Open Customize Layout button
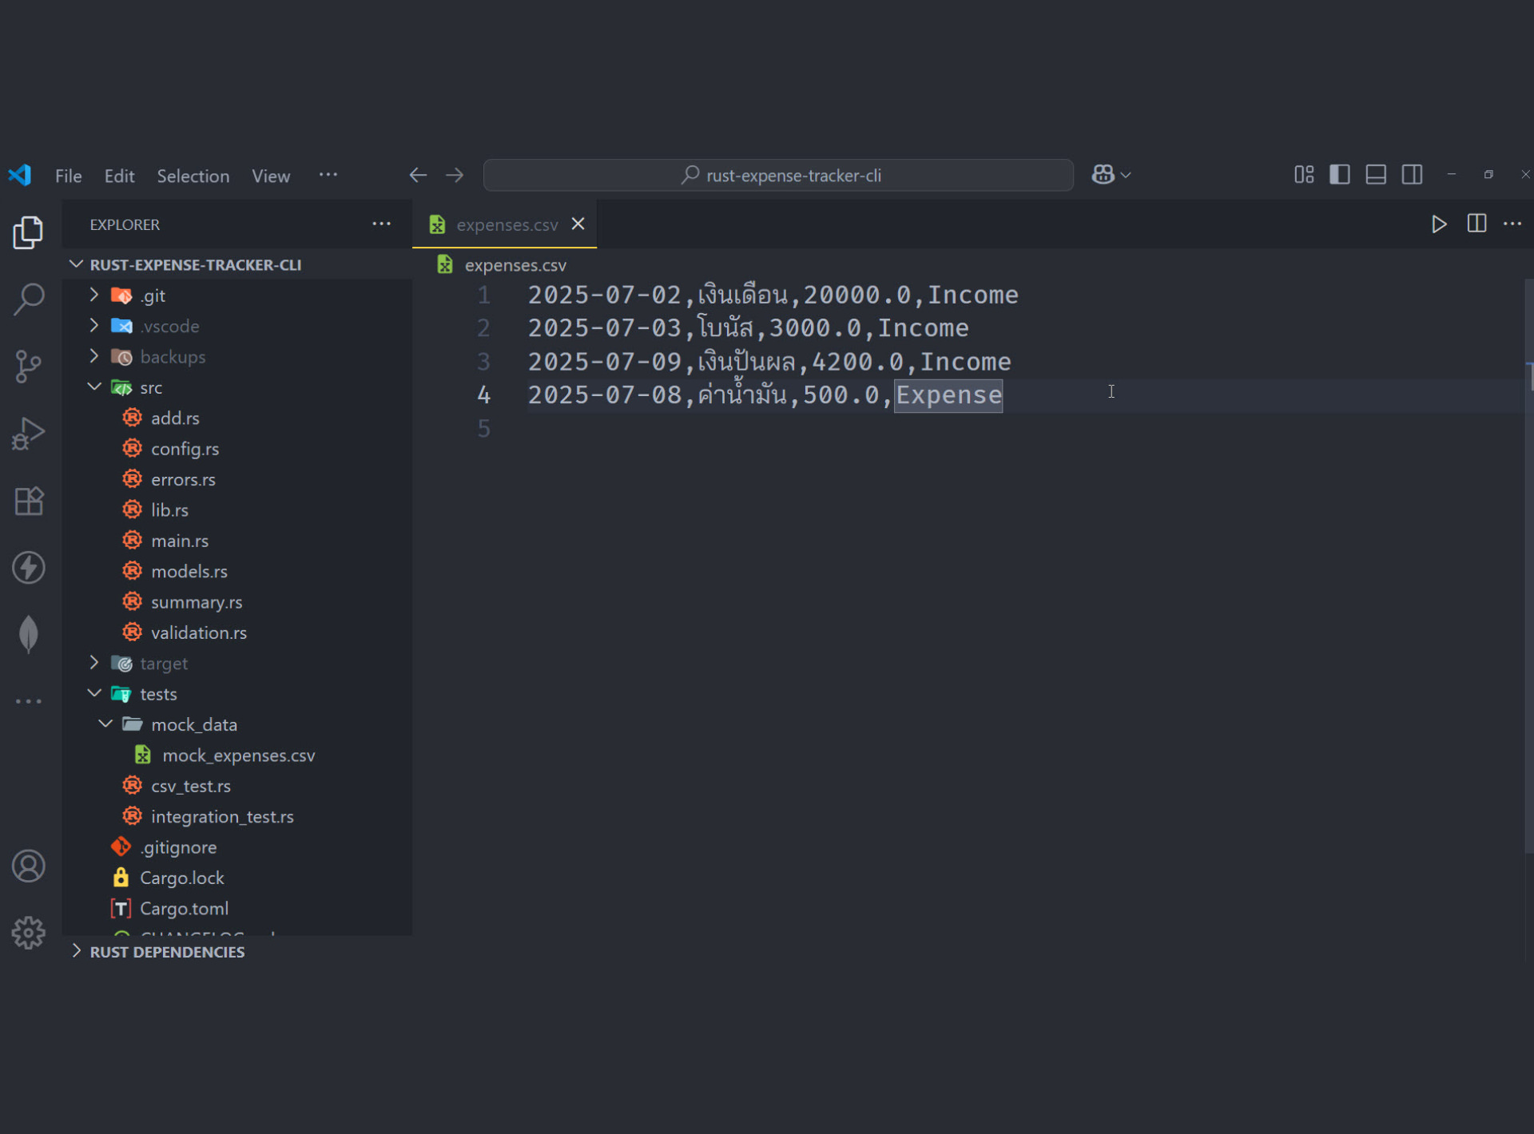The image size is (1534, 1134). [1304, 175]
